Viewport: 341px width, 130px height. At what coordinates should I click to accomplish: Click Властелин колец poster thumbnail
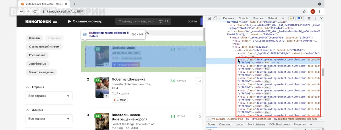(102, 121)
